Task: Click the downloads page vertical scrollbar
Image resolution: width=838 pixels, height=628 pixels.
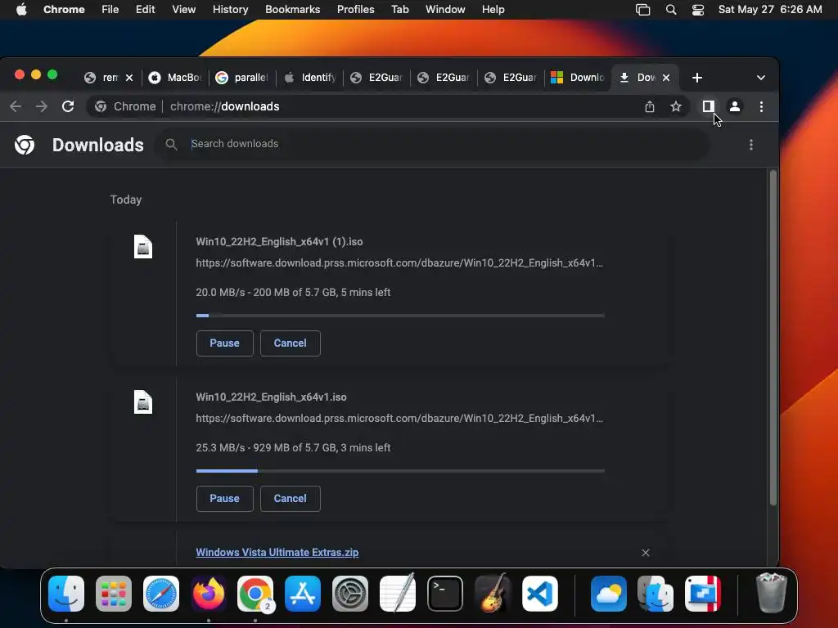Action: [773, 338]
